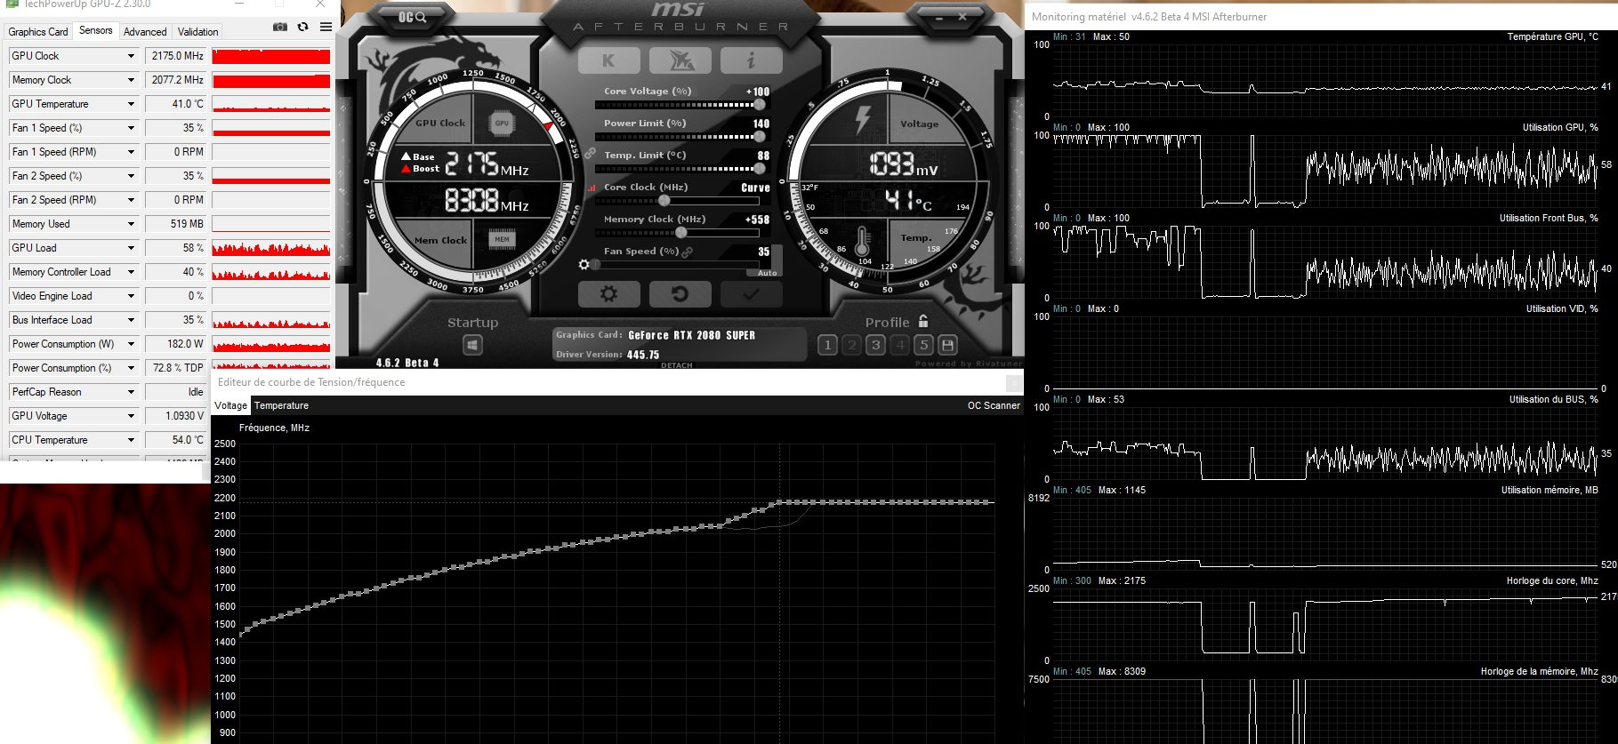Select profile slot 4

pos(899,345)
